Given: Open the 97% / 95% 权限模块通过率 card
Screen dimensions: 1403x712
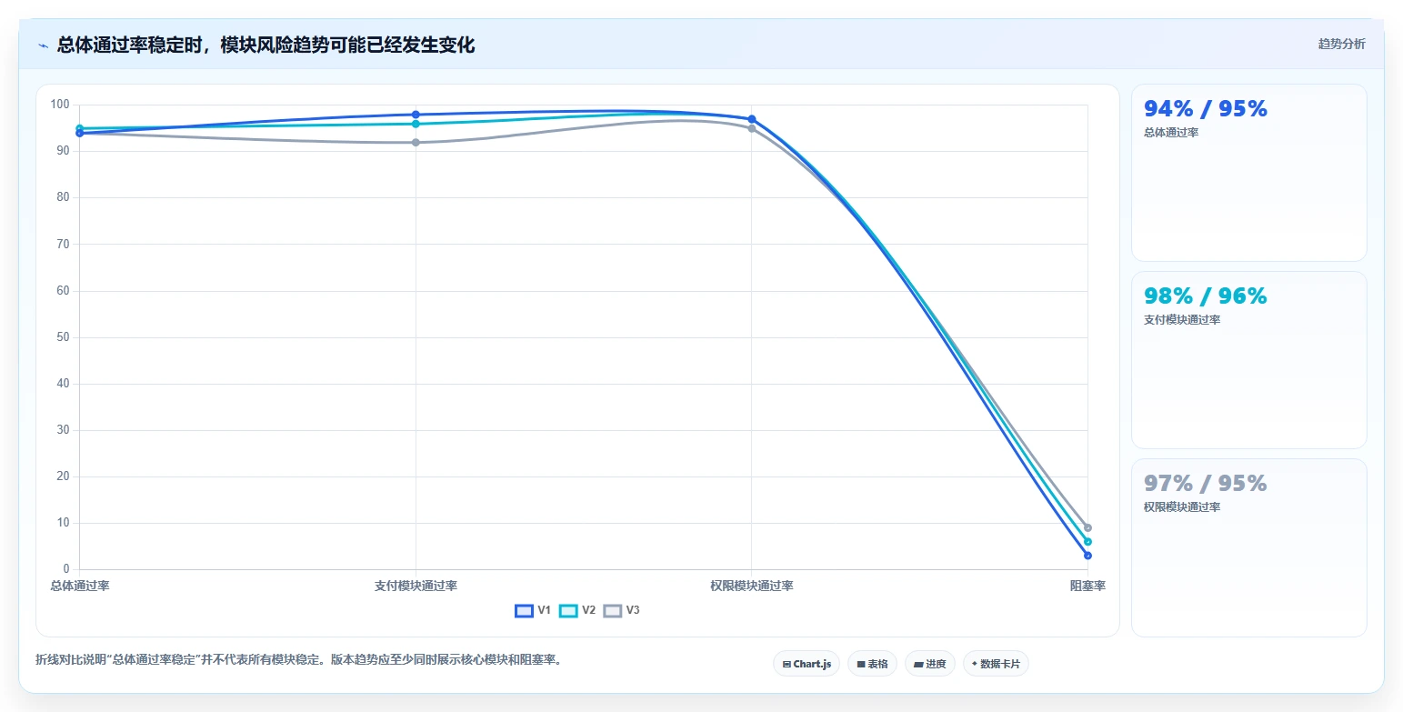Looking at the screenshot, I should [1248, 547].
